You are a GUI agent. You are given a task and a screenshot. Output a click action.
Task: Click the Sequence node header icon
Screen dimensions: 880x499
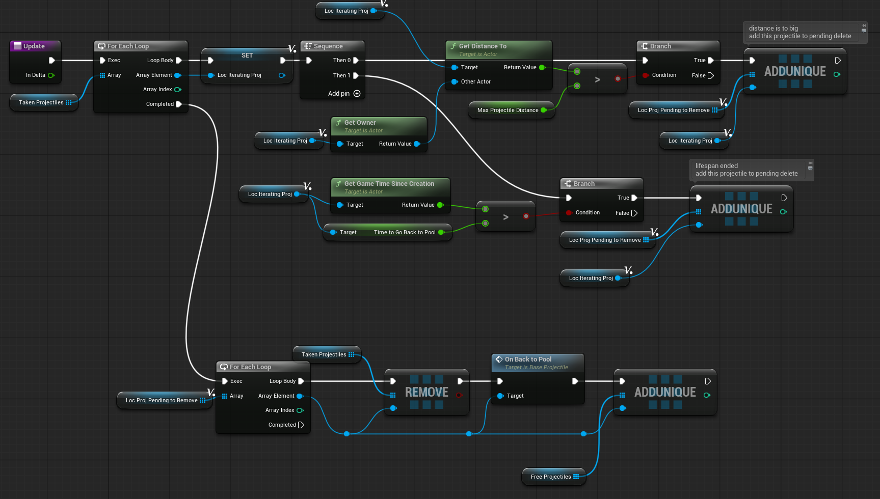pos(308,46)
